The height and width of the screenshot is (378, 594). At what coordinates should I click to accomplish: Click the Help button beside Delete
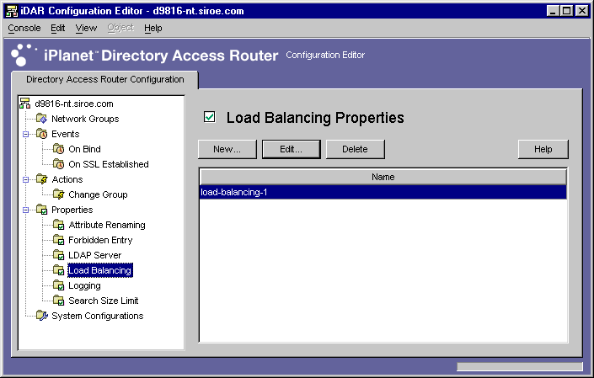(543, 149)
